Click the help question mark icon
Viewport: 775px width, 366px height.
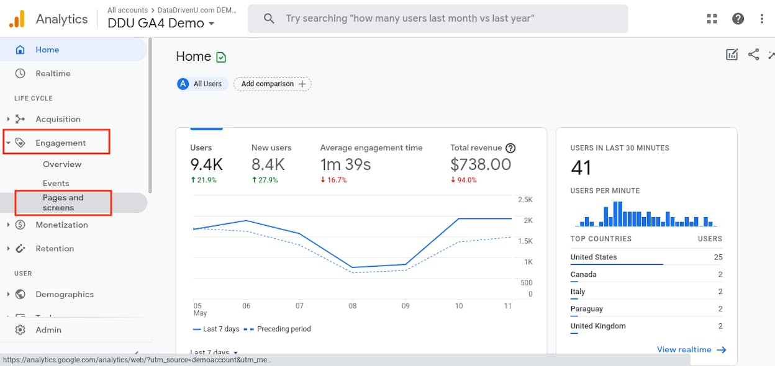(x=738, y=19)
